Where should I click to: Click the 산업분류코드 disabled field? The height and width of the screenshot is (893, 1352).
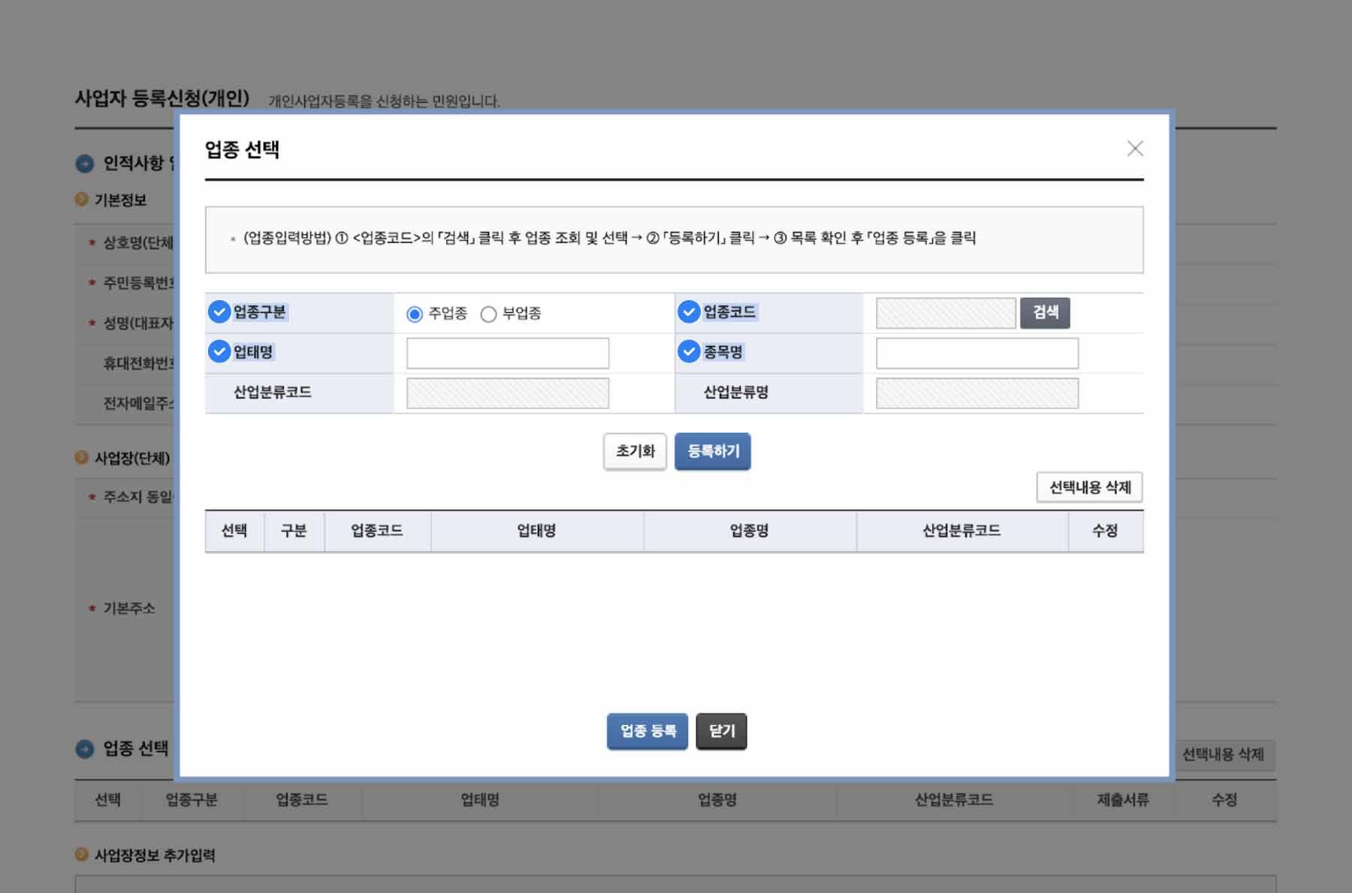[508, 393]
